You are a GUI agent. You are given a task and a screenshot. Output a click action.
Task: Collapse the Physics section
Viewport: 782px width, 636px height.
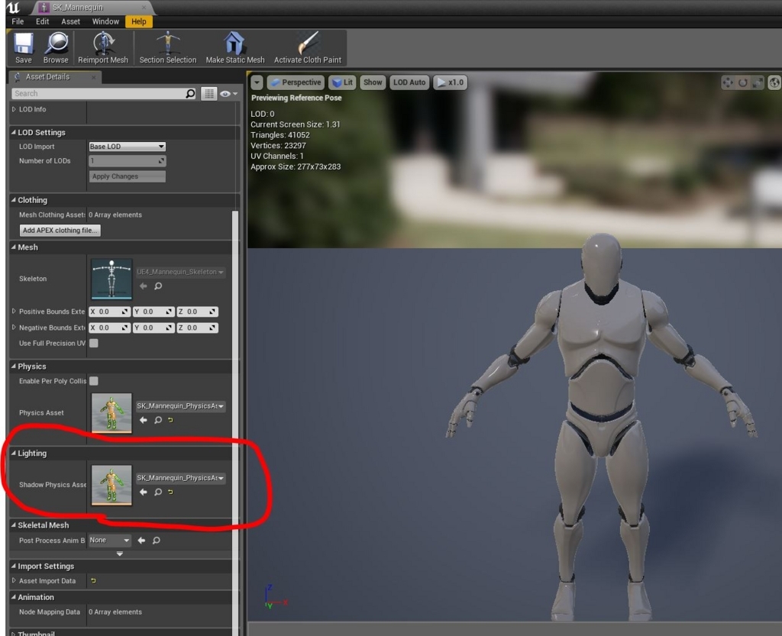pyautogui.click(x=14, y=366)
